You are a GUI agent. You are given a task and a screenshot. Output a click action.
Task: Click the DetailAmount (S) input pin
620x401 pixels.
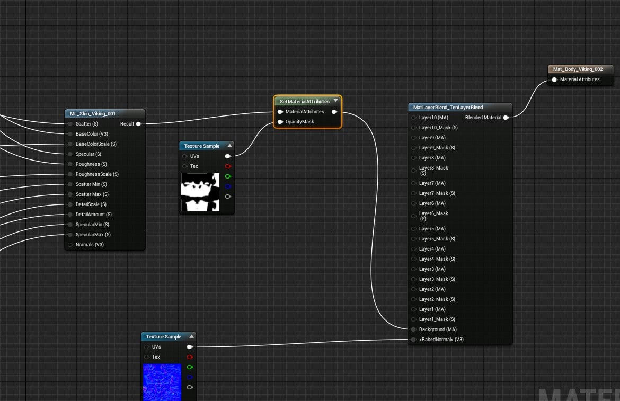[x=70, y=215]
